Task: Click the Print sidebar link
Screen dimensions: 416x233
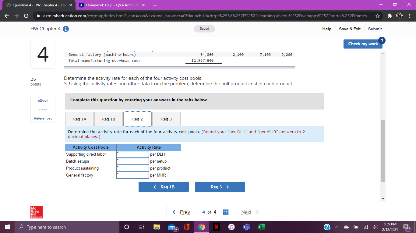Action: point(43,110)
